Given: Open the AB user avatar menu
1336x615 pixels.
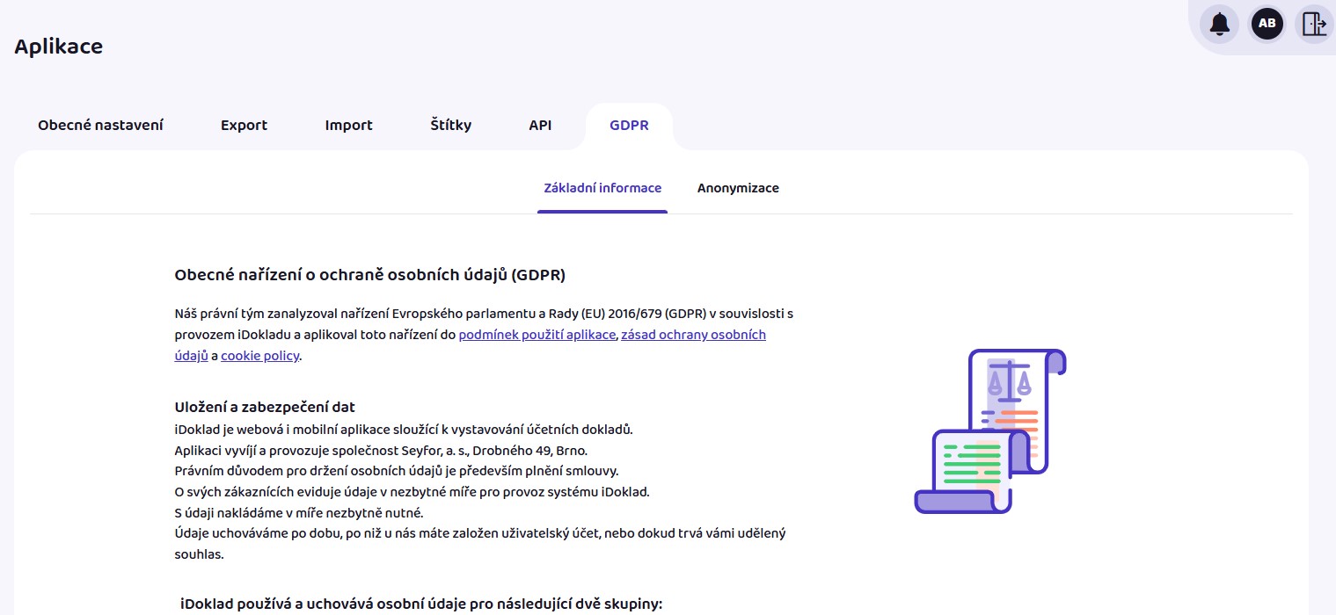Looking at the screenshot, I should (x=1267, y=24).
